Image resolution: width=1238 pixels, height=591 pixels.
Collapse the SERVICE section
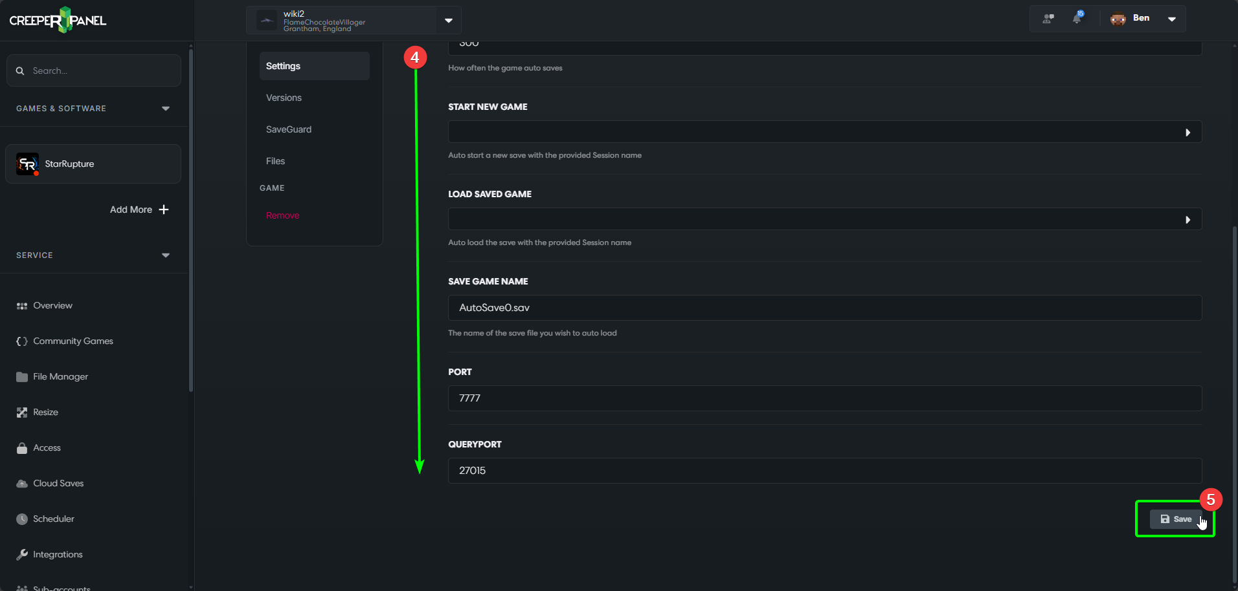pyautogui.click(x=165, y=255)
